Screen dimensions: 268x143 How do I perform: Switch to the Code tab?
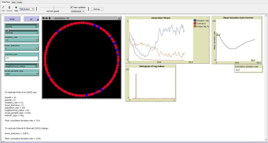click(19, 2)
